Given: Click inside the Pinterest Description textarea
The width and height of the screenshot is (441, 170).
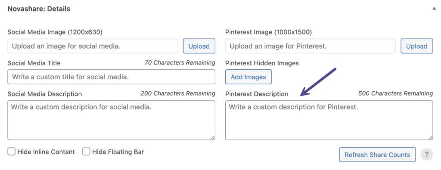Looking at the screenshot, I should click(x=329, y=120).
